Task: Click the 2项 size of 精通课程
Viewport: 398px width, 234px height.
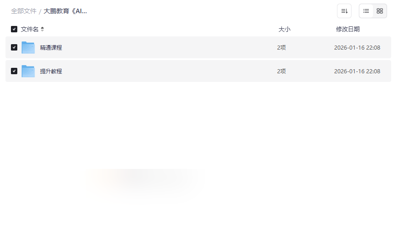Action: click(x=281, y=47)
